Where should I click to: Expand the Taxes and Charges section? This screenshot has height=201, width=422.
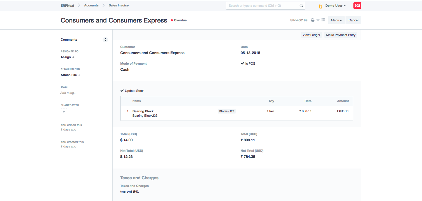139,178
